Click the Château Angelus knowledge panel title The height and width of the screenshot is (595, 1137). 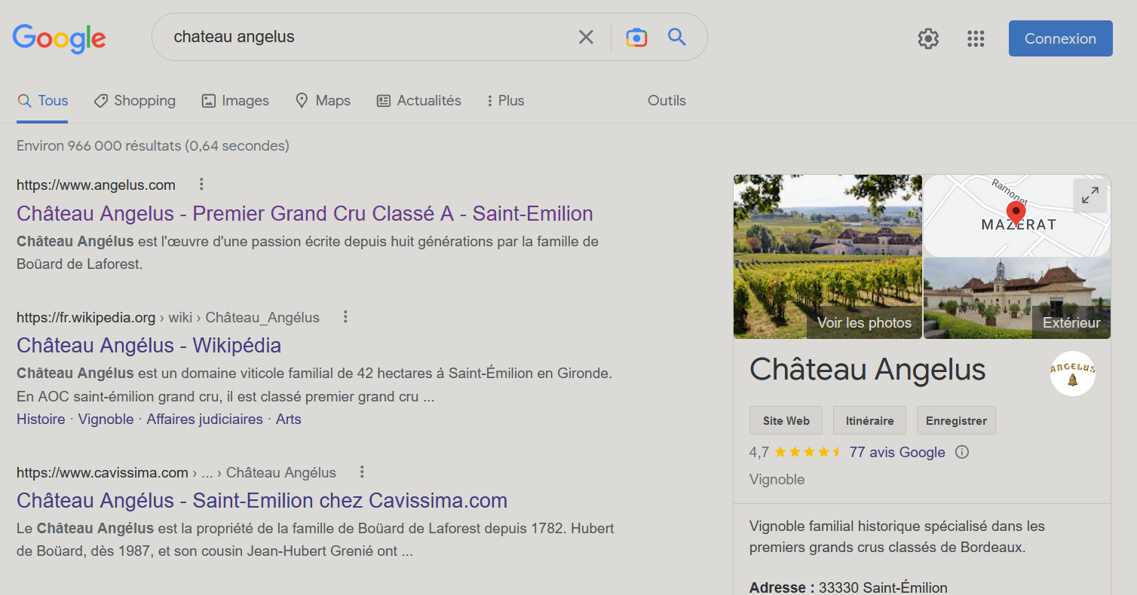pos(867,370)
